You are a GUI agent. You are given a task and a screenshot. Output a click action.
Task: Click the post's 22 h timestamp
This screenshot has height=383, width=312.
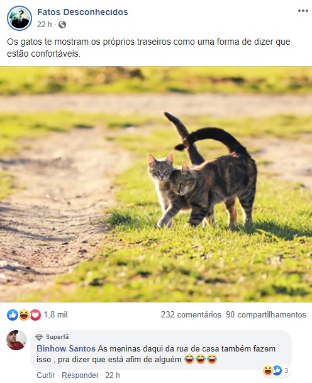pos(45,25)
